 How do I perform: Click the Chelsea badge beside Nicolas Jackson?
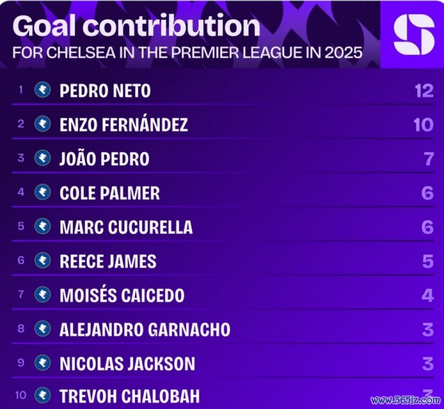[43, 362]
